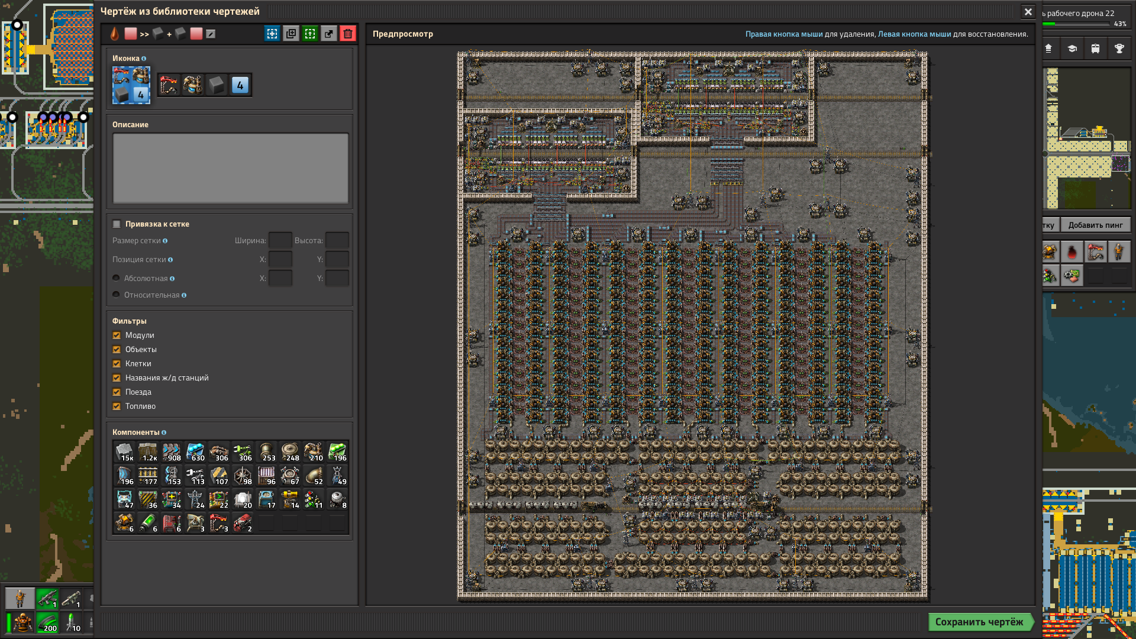Image resolution: width=1136 pixels, height=639 pixels.
Task: Click inside the Описание description text box
Action: 231,168
